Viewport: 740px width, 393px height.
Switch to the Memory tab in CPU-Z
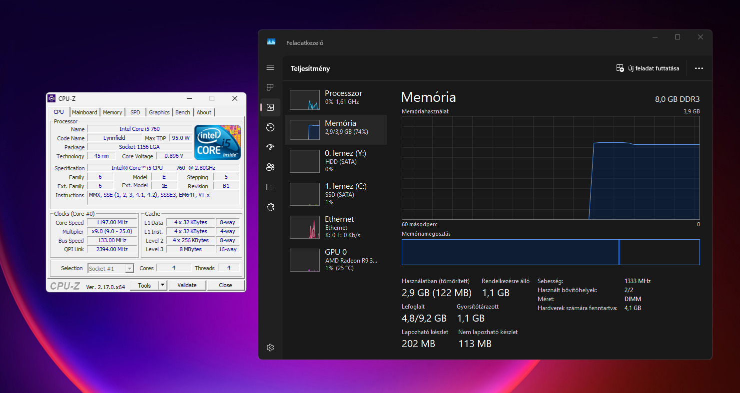(112, 112)
